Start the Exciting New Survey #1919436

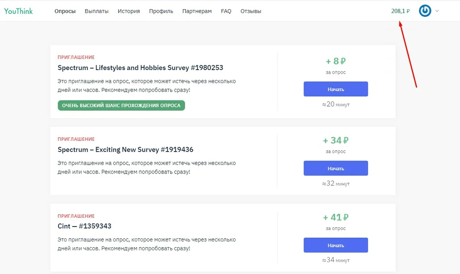pos(336,168)
